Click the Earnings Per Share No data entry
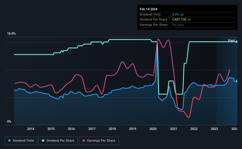The image size is (242, 149). [178, 25]
